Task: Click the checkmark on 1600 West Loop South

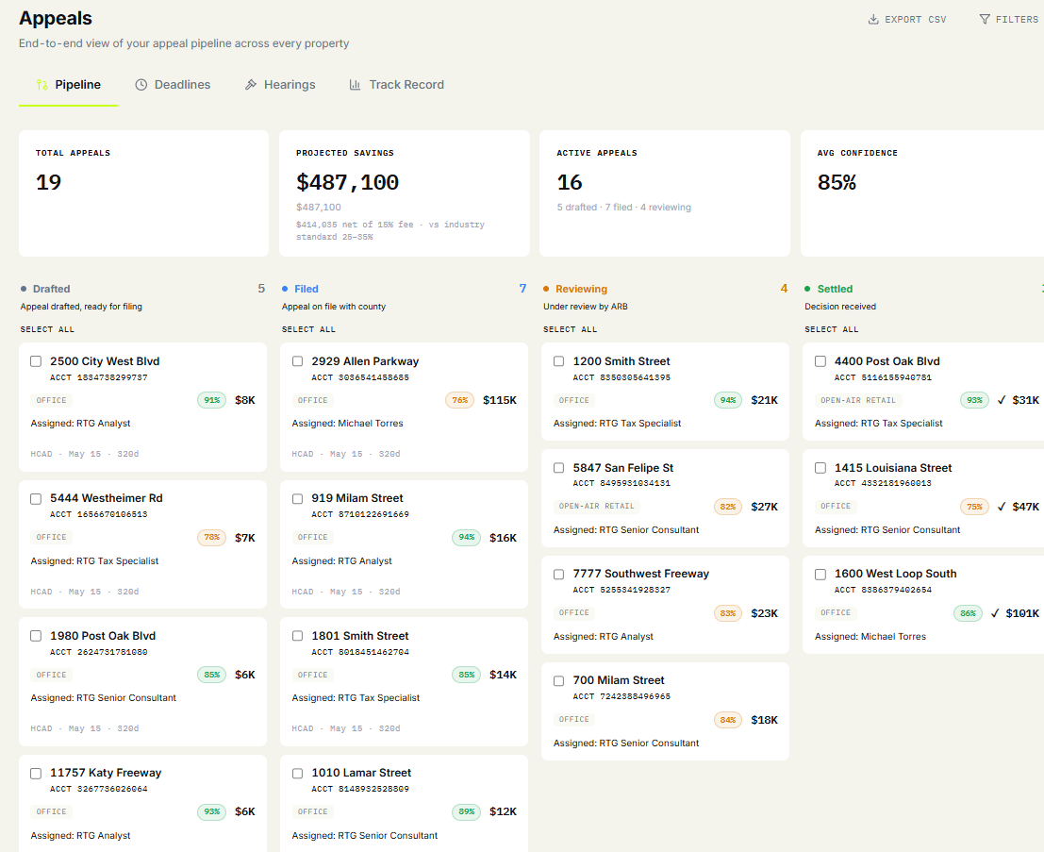Action: (995, 613)
